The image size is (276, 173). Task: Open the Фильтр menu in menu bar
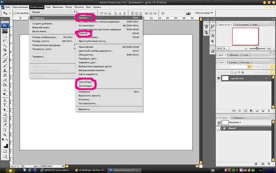[69, 7]
